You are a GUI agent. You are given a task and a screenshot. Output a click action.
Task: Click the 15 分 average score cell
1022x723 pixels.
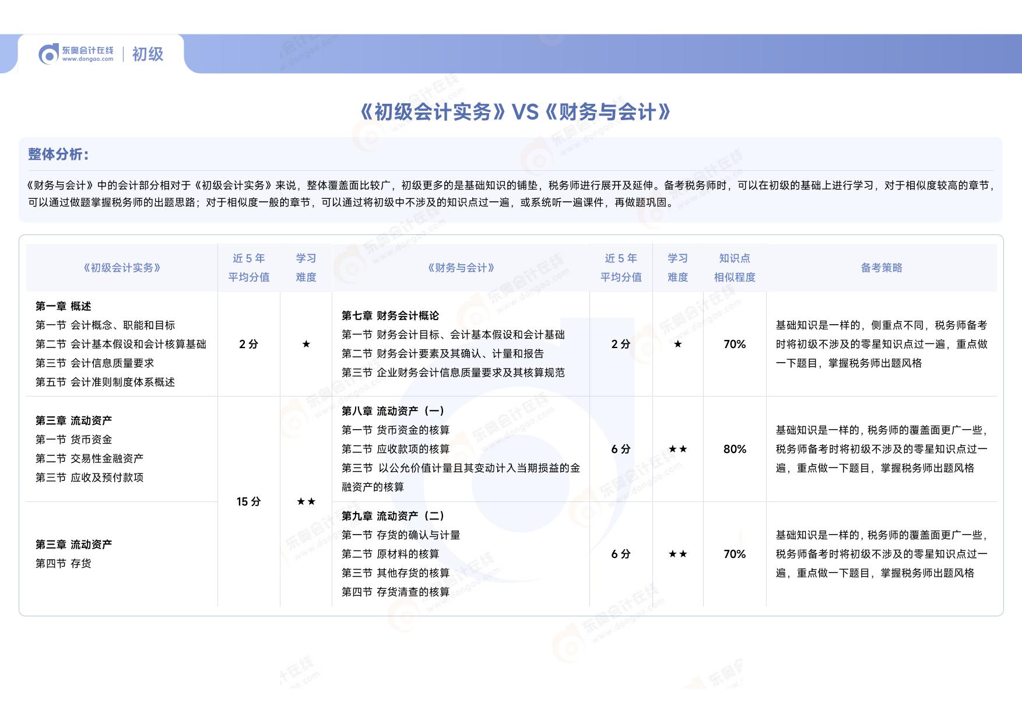click(x=248, y=501)
